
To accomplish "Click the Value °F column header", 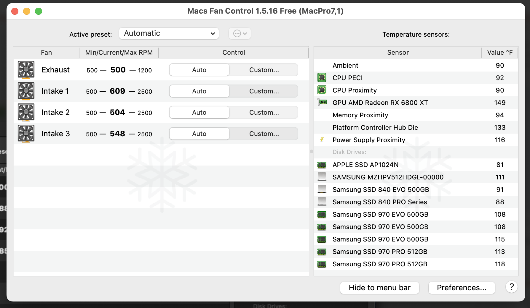I will [500, 52].
